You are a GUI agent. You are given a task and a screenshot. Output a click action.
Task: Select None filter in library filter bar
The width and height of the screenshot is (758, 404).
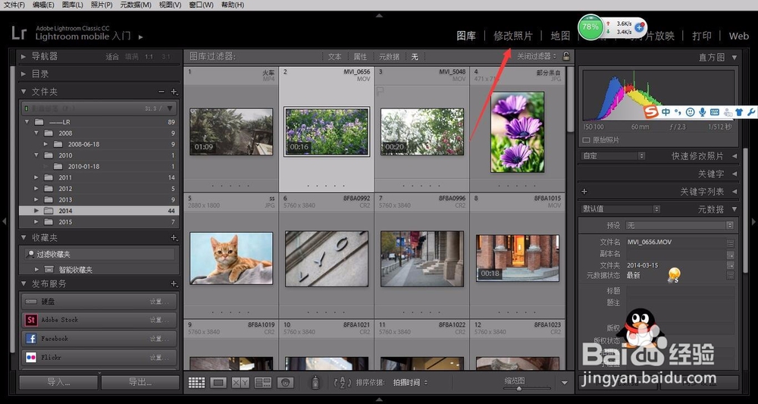coord(415,57)
